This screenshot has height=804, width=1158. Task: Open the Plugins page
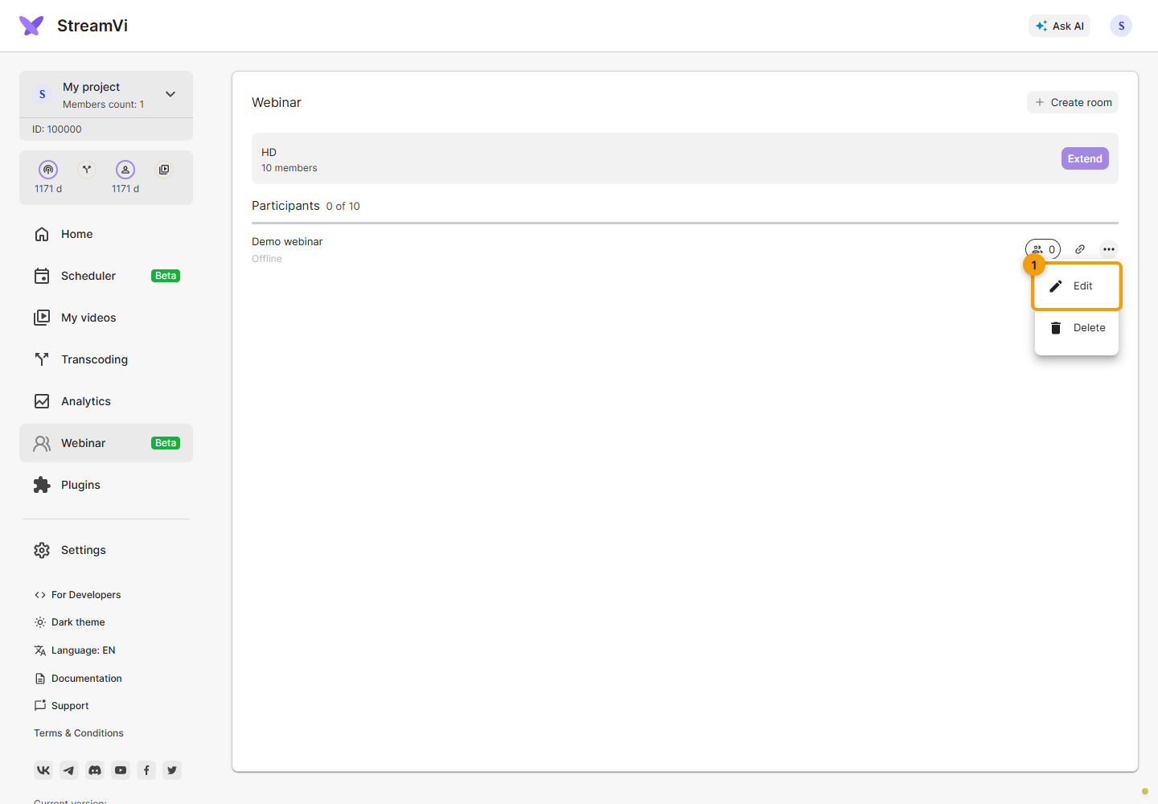[x=106, y=485]
